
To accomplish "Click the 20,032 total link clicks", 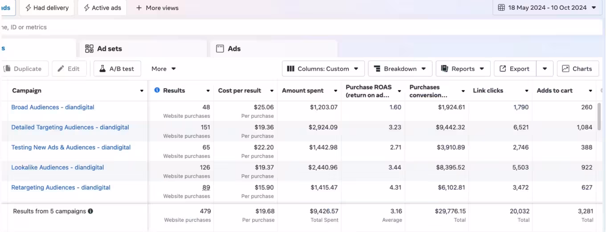I will tap(520, 211).
